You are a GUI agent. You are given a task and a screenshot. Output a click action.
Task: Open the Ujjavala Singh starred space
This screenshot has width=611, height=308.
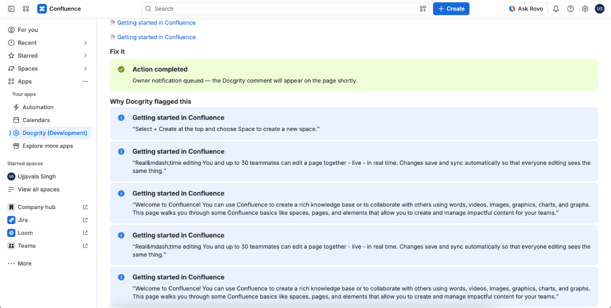point(49,176)
